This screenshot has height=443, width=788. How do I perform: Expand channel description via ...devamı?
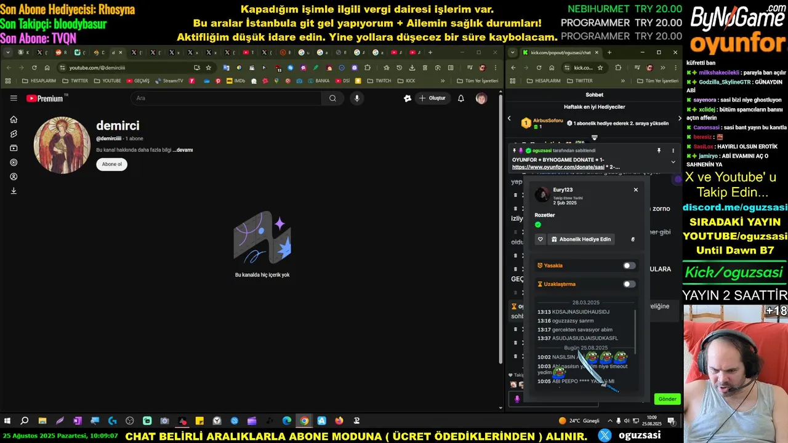pos(183,150)
